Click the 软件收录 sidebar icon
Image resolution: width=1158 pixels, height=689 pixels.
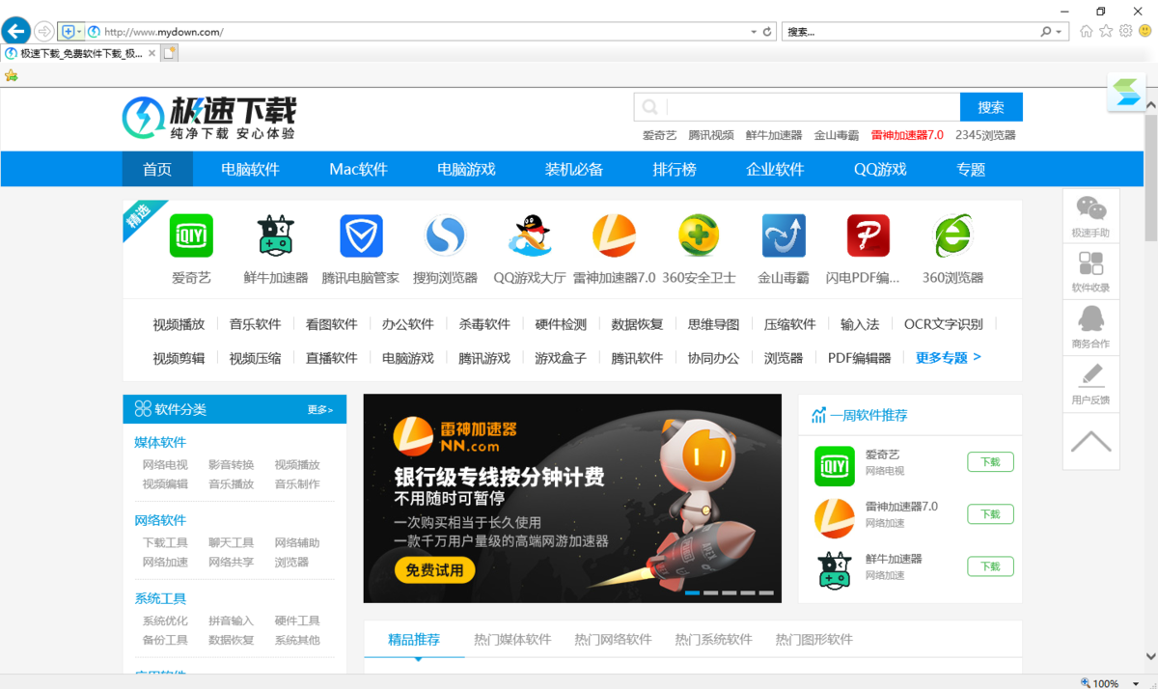click(1091, 272)
